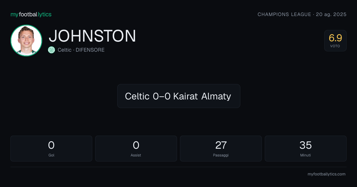Click the Assist label text
357x187 pixels.
tap(136, 155)
